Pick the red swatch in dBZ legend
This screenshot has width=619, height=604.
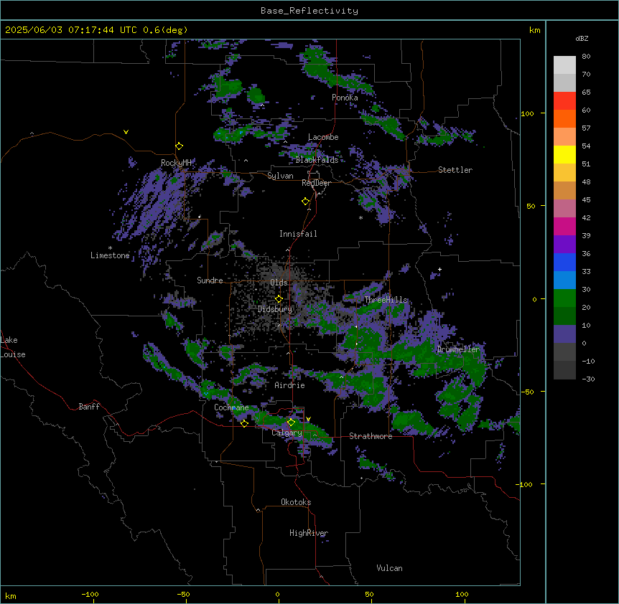564,100
